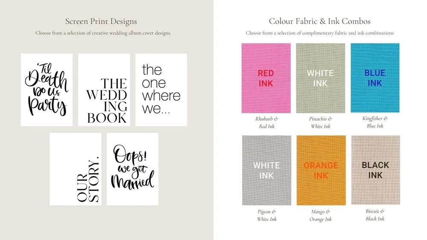The height and width of the screenshot is (240, 427).
Task: Choose The Wedding Book cover design
Action: [x=104, y=90]
